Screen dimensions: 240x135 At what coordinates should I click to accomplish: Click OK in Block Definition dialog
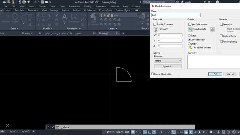215,74
